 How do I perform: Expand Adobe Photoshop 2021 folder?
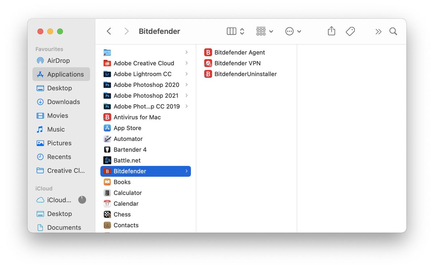tap(187, 96)
